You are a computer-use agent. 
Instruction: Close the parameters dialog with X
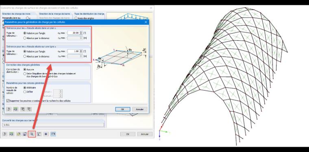coord(146,22)
